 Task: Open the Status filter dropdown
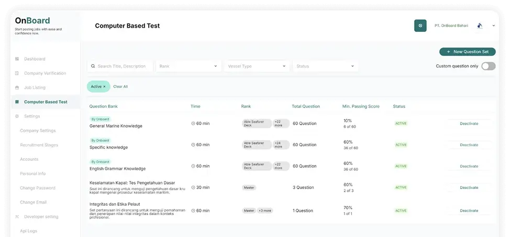(325, 66)
